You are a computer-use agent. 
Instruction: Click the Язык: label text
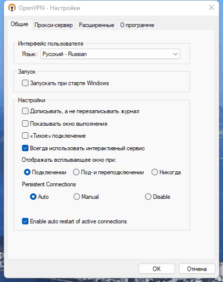pos(29,54)
